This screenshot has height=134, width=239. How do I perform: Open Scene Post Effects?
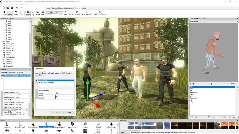[x=100, y=13]
